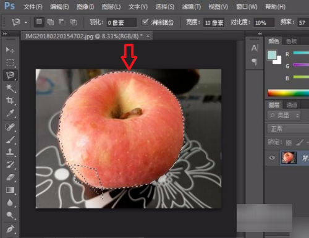This screenshot has height=238, width=309.
Task: Switch to the 通道 (Channels) panel tab
Action: (292, 105)
